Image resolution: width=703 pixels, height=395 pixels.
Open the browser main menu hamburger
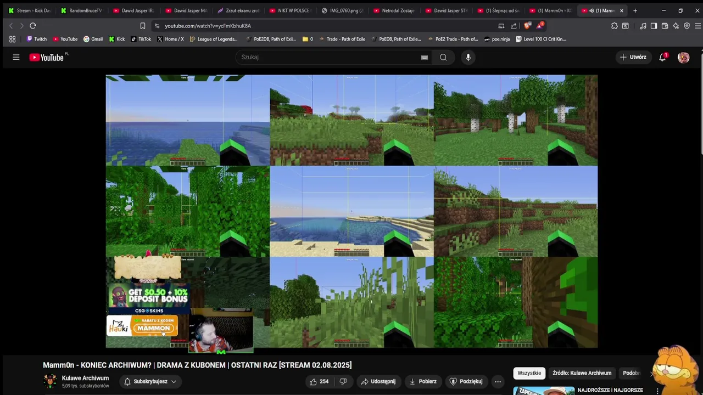click(698, 26)
